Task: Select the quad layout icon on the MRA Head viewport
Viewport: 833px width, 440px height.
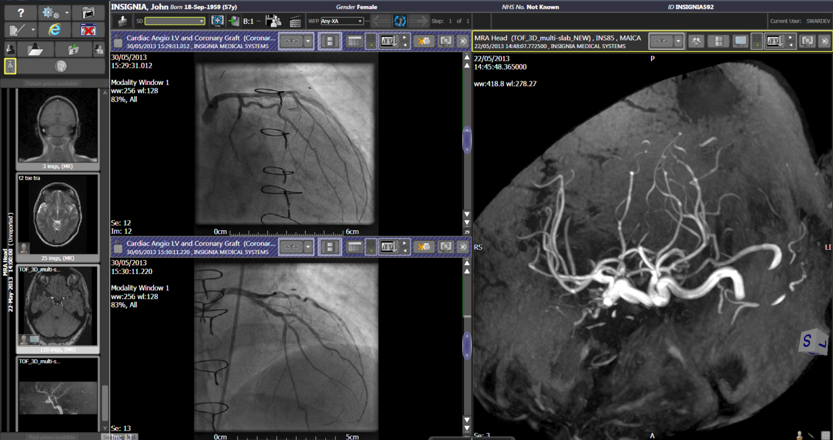Action: coord(719,41)
